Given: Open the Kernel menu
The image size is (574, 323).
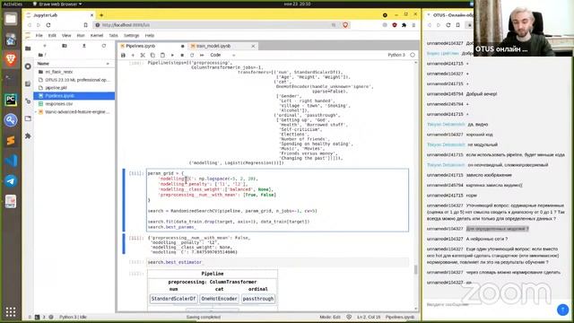Looking at the screenshot, I should pos(97,36).
